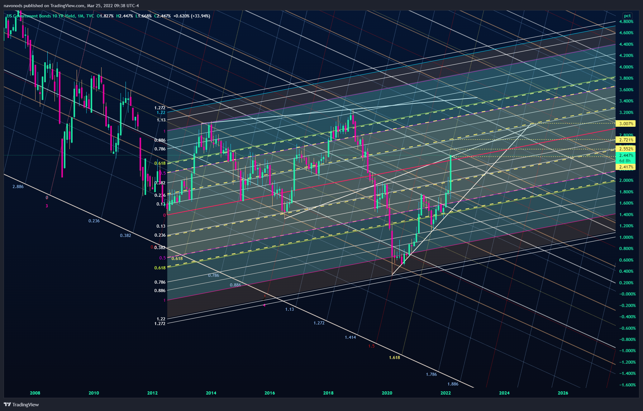
Task: Select the 2024 label on the time axis
Action: coord(504,393)
